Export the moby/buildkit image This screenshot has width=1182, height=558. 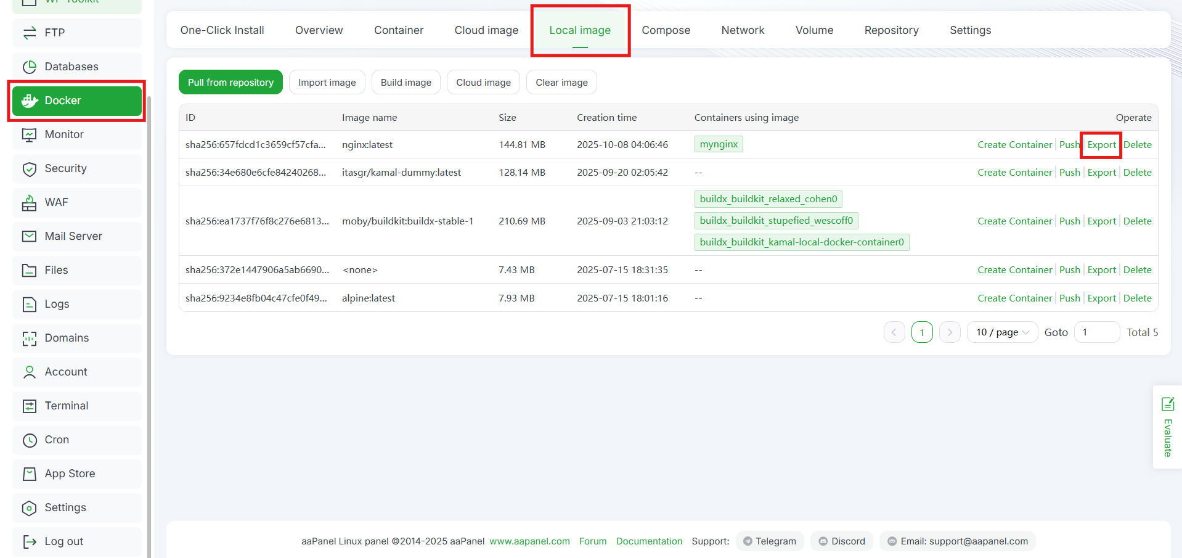[1101, 221]
